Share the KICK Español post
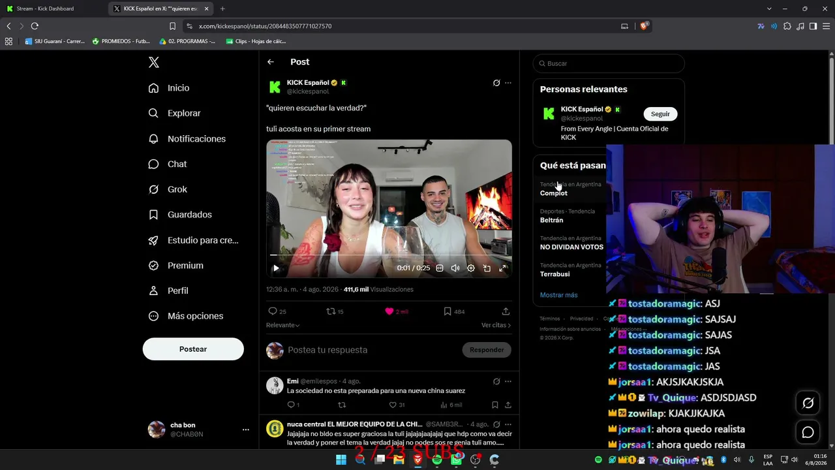 coord(506,311)
